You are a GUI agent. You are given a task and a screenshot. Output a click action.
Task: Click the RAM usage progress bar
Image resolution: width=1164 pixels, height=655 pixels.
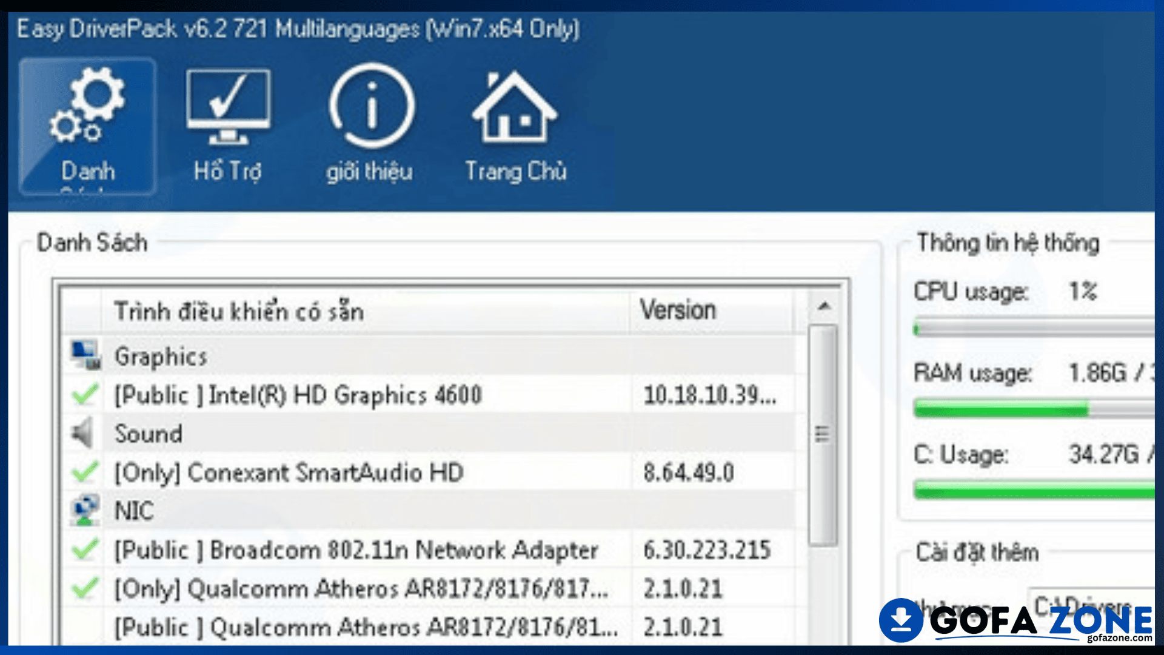coord(1034,409)
